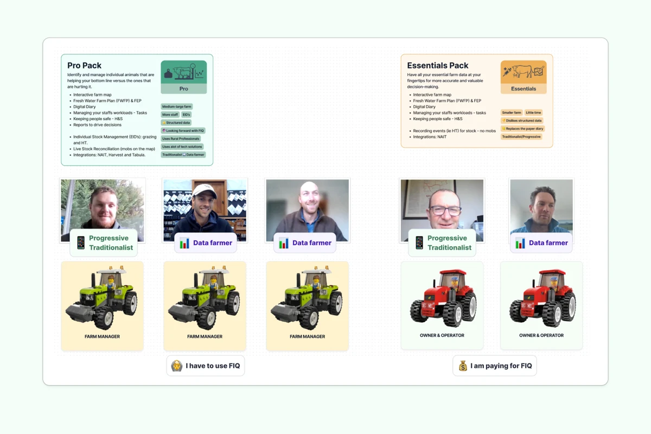Viewport: 651px width, 434px height.
Task: Click the 'Essentials' caption under the orange illustration
Action: [x=524, y=89]
